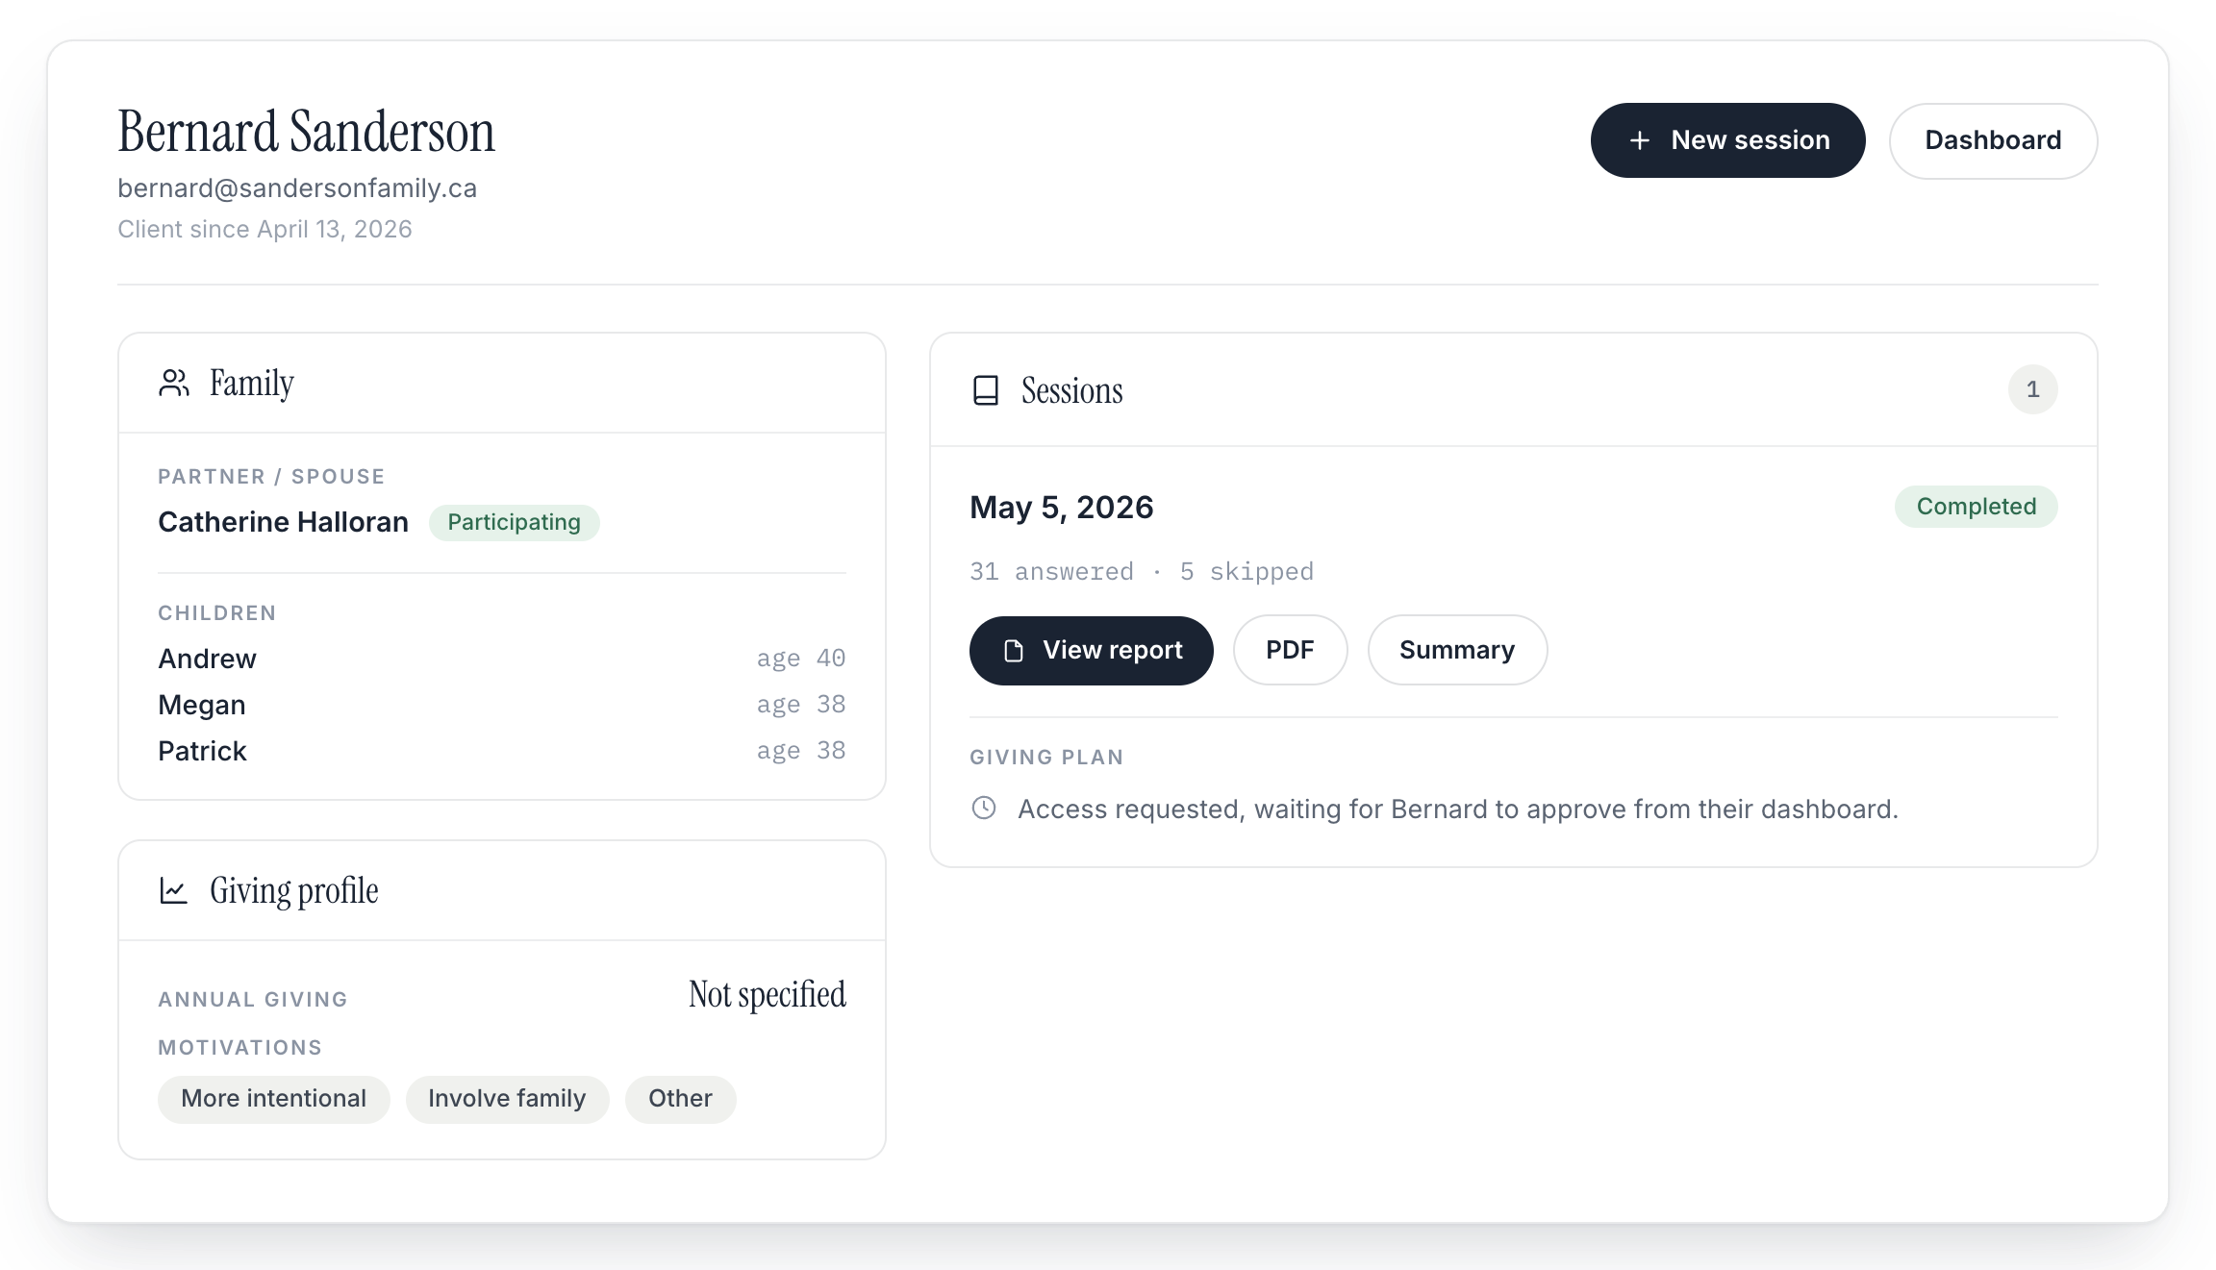
Task: Click the session date May 5, 2026
Action: pos(1062,508)
